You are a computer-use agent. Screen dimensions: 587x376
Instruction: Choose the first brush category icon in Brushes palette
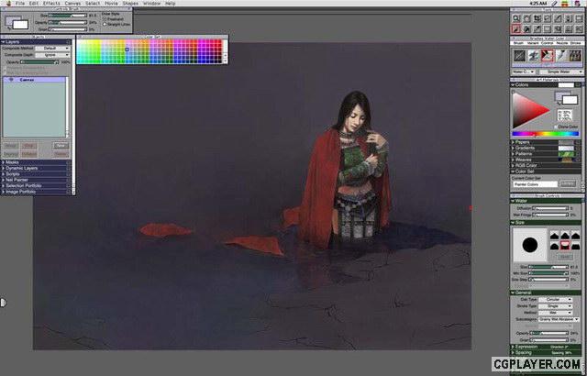[x=520, y=55]
